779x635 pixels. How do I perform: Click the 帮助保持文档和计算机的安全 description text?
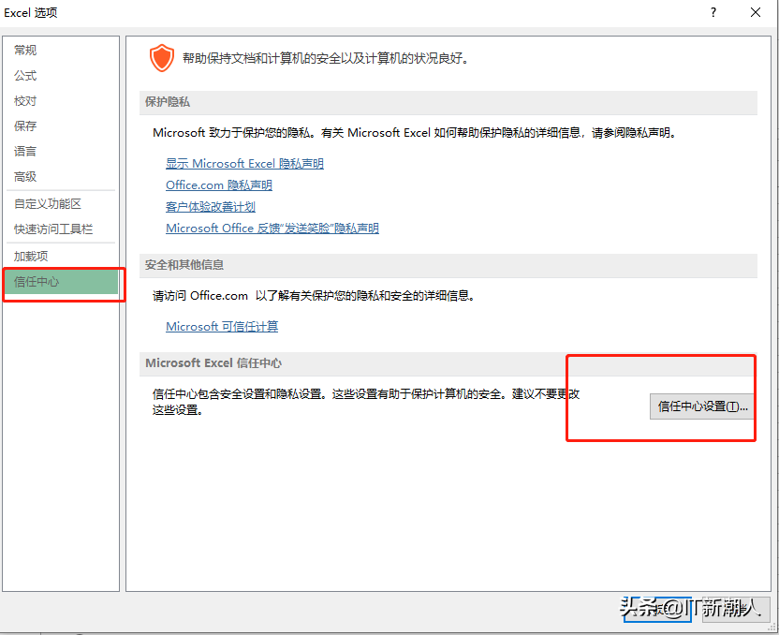(326, 59)
